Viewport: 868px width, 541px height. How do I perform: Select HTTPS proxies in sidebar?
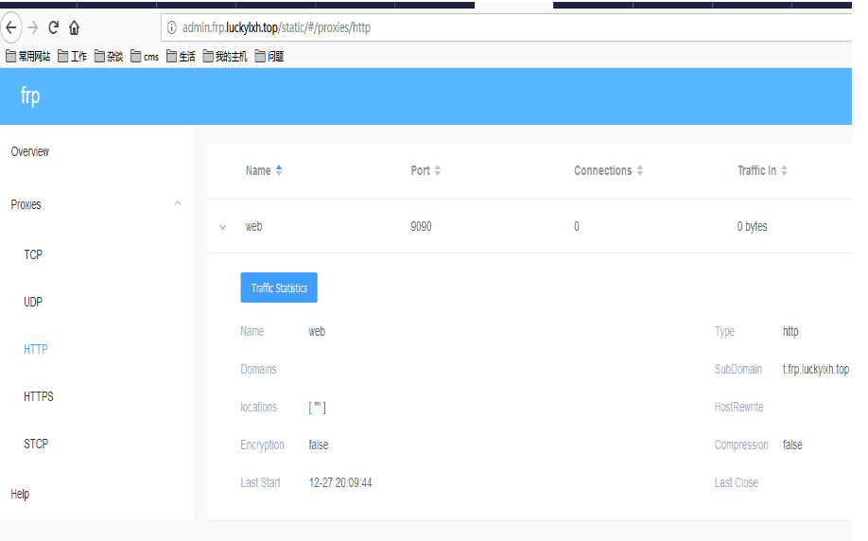[39, 396]
